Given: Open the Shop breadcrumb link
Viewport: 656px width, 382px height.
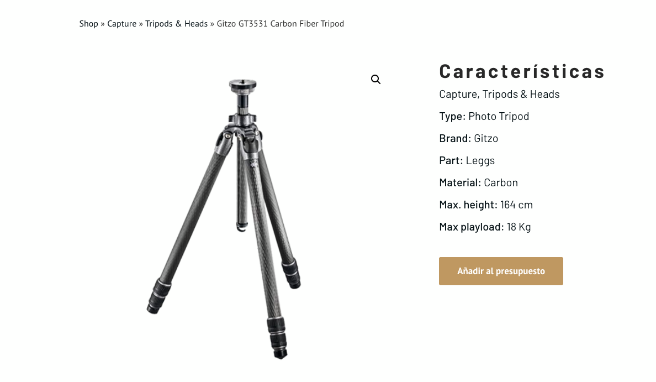Looking at the screenshot, I should click(x=88, y=24).
